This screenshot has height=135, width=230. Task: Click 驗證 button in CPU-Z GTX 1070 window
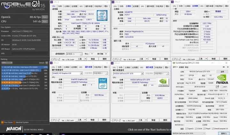tap(153, 120)
